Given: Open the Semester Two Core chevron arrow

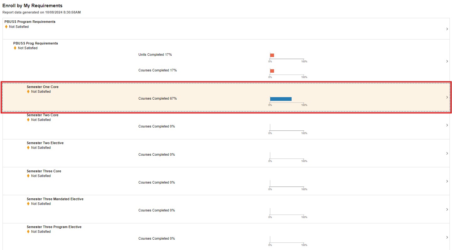Looking at the screenshot, I should click(x=447, y=125).
